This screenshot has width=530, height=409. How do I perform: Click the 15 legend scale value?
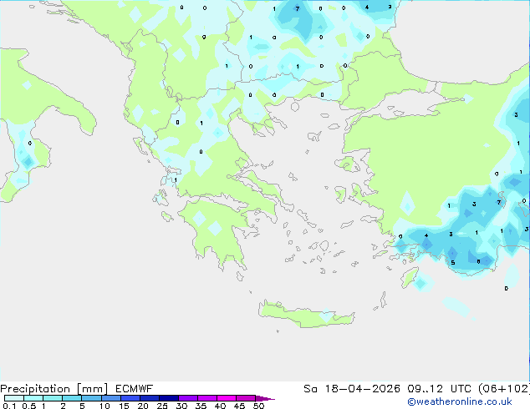(124, 406)
